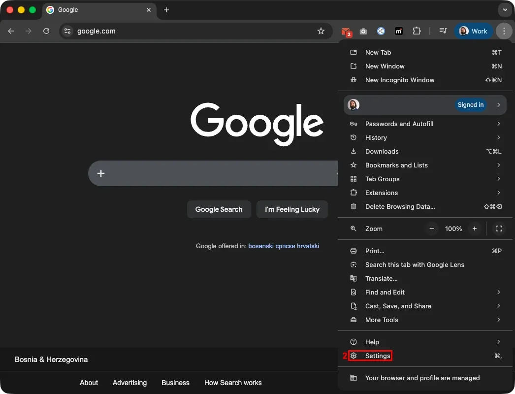Open the Tab Groups submenu
This screenshot has width=515, height=394.
425,179
